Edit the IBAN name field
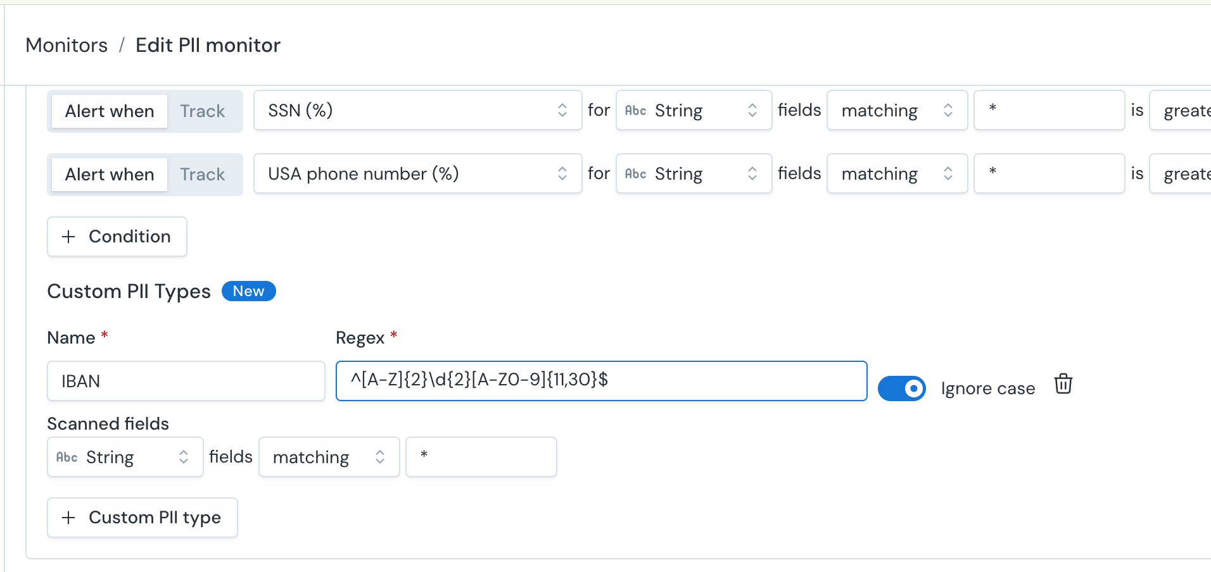This screenshot has height=572, width=1211. (186, 381)
